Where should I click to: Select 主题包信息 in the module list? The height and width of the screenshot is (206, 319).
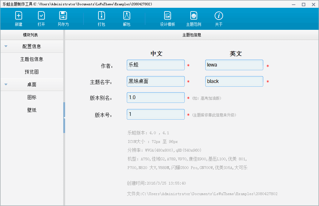[x=32, y=59]
